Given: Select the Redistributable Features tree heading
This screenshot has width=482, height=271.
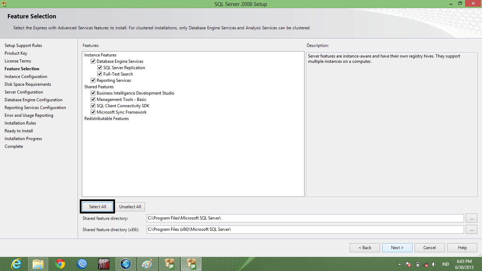Looking at the screenshot, I should 107,119.
